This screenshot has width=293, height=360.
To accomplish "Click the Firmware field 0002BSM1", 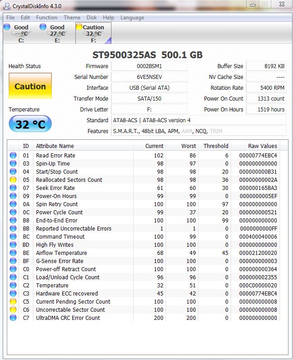I will coord(149,66).
